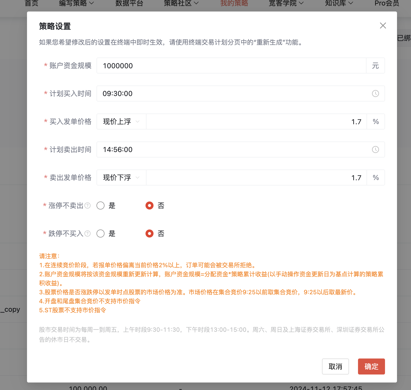Screen dimensions: 411x390
Task: Click help icon next to 涨停不卖出
Action: [87, 205]
